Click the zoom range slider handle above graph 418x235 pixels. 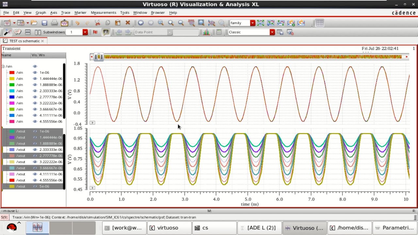(x=99, y=57)
